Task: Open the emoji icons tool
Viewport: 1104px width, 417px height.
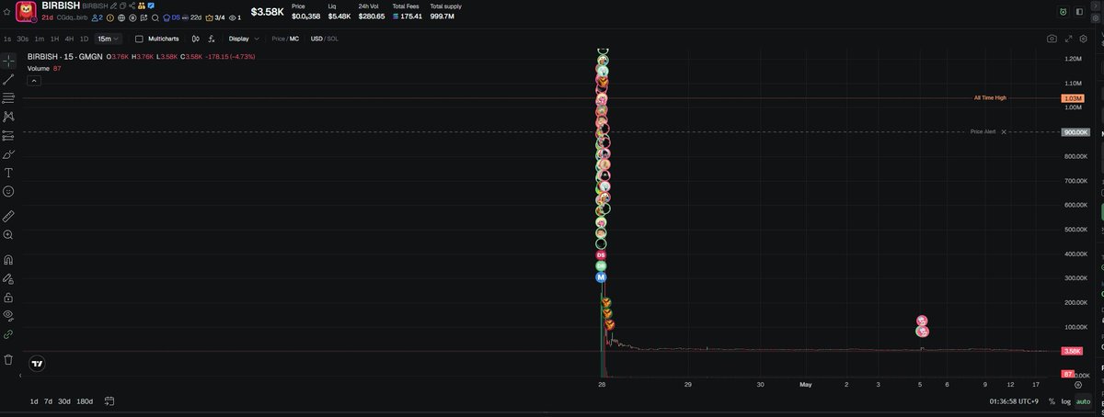Action: (x=8, y=191)
